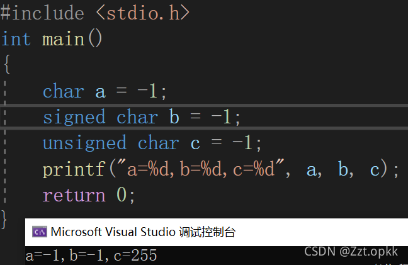Click the "Microsoft Visual Studio 调试控制台" title
408x265 pixels.
point(143,232)
